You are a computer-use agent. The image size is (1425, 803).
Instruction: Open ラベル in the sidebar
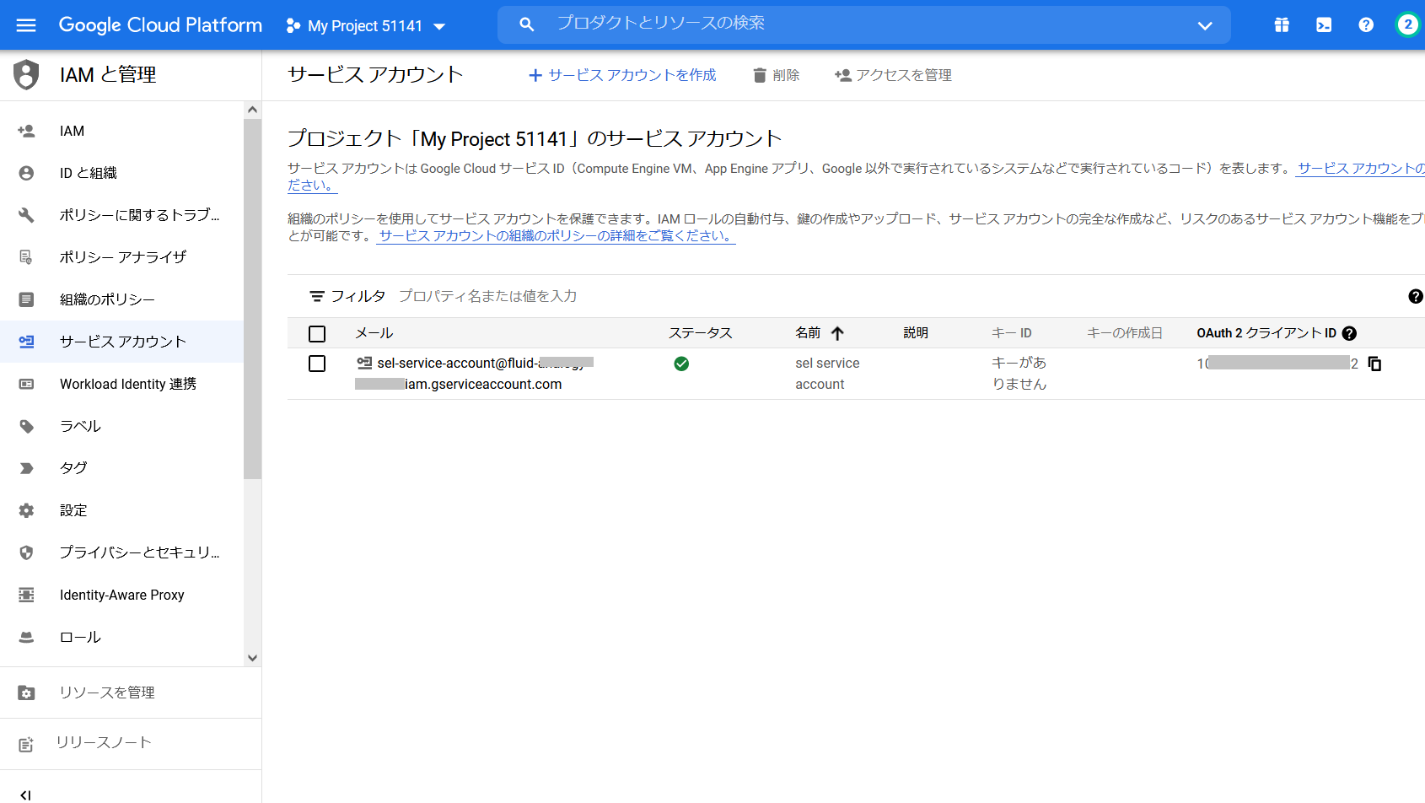(122, 426)
